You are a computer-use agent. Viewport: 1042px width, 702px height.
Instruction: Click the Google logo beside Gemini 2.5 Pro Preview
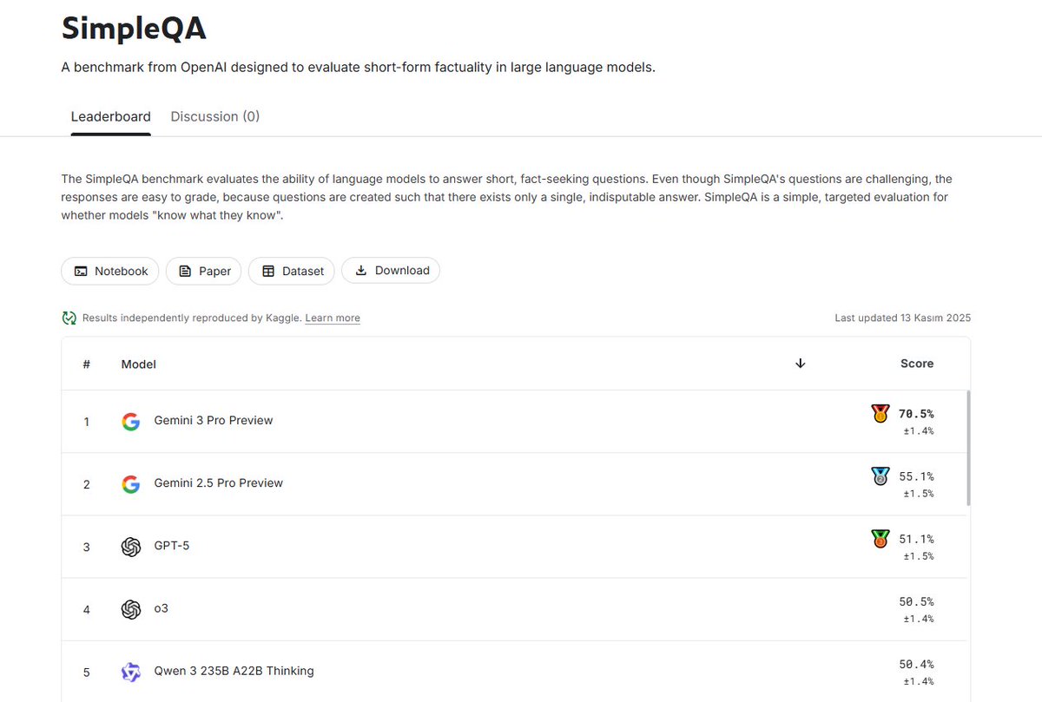pyautogui.click(x=131, y=484)
